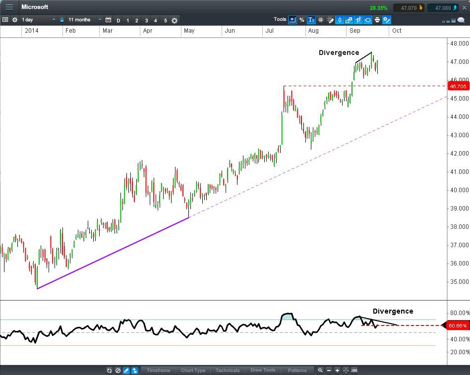This screenshot has height=375, width=470.
Task: Toggle the text labels Tt button
Action: (311, 20)
